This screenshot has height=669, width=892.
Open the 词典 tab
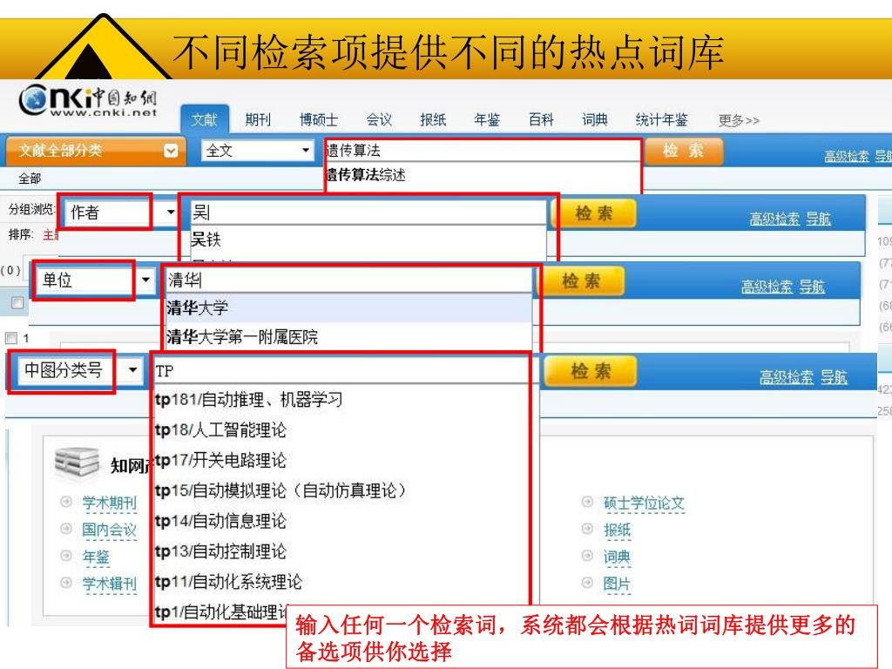coord(595,120)
